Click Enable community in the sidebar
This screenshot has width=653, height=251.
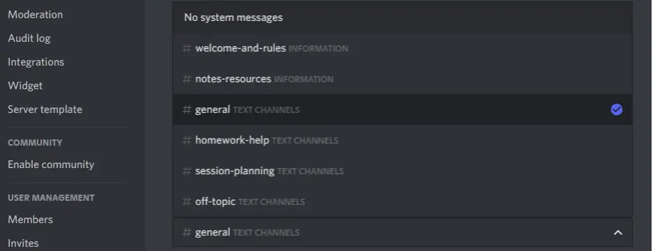point(51,165)
